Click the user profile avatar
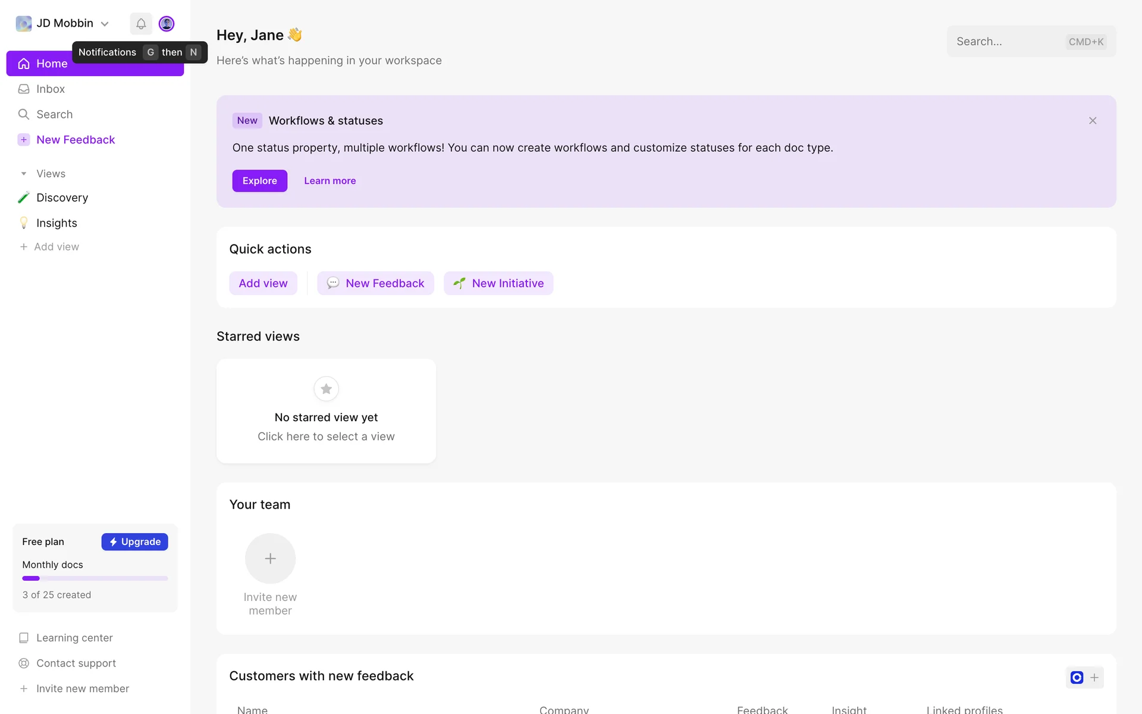Image resolution: width=1142 pixels, height=714 pixels. (167, 24)
